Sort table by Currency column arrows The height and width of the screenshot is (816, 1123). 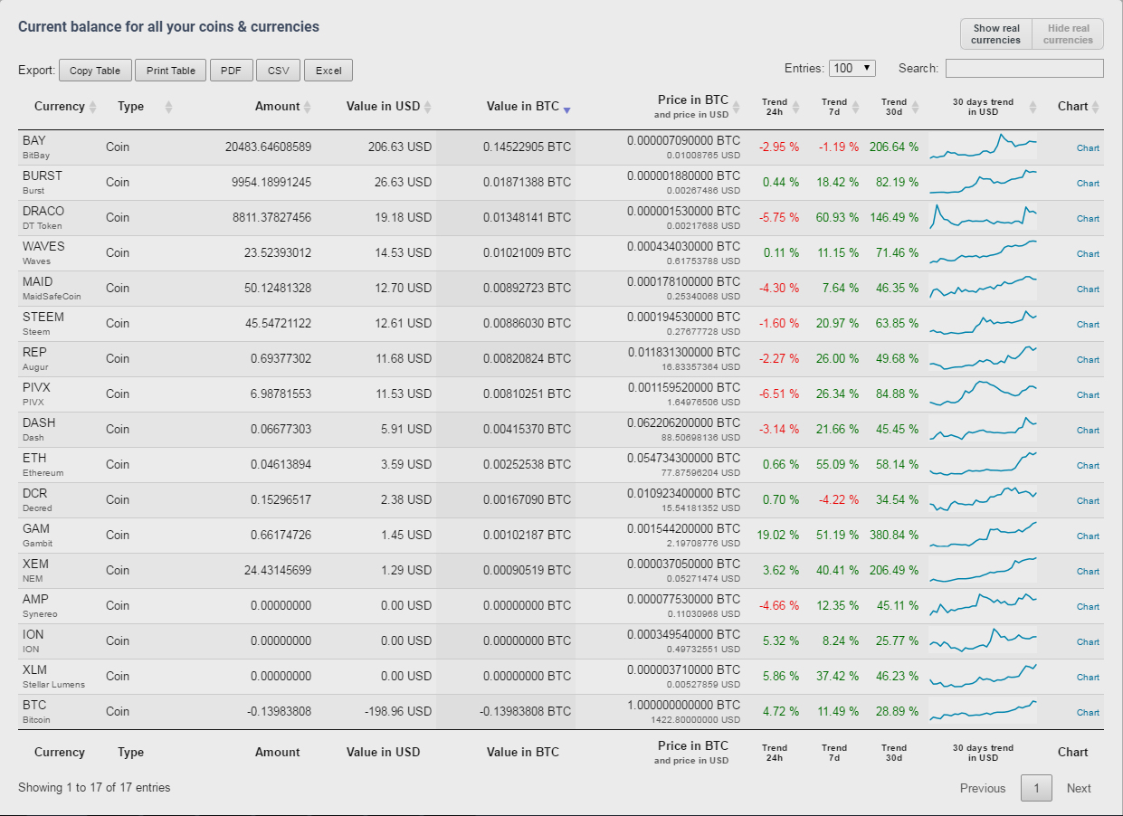(x=92, y=107)
